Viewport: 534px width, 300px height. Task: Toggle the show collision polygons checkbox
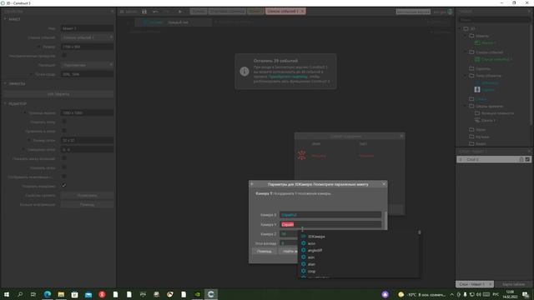coord(64,158)
